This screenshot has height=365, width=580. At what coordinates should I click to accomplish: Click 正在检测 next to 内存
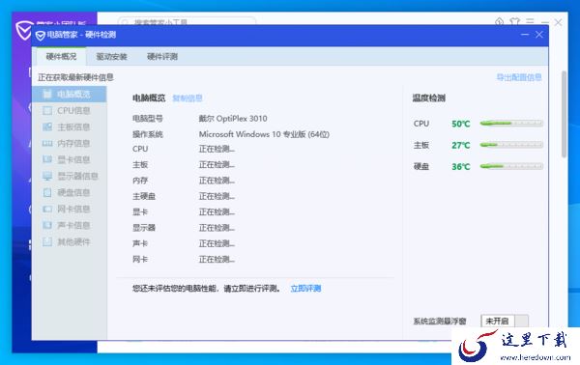click(x=217, y=181)
